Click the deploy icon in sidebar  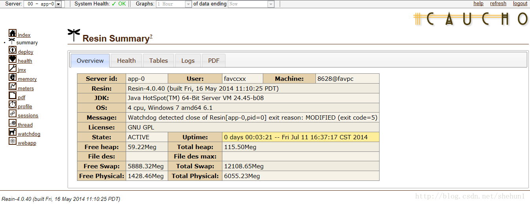click(x=13, y=50)
